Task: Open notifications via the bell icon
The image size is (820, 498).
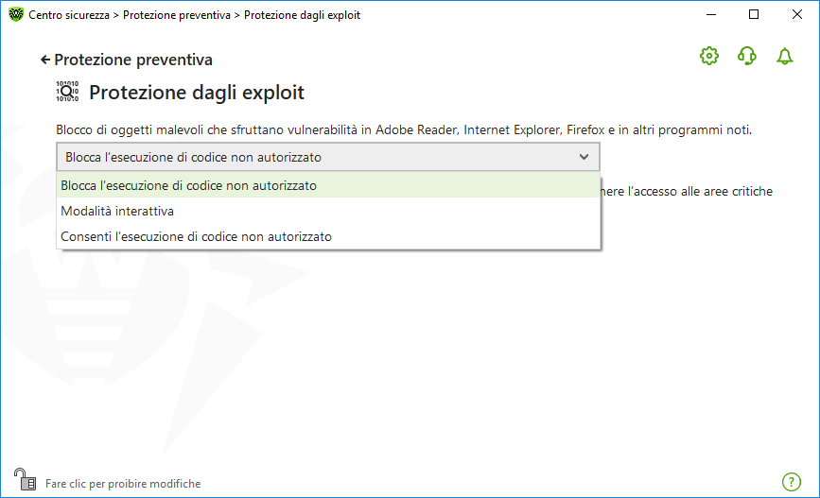Action: pos(784,57)
